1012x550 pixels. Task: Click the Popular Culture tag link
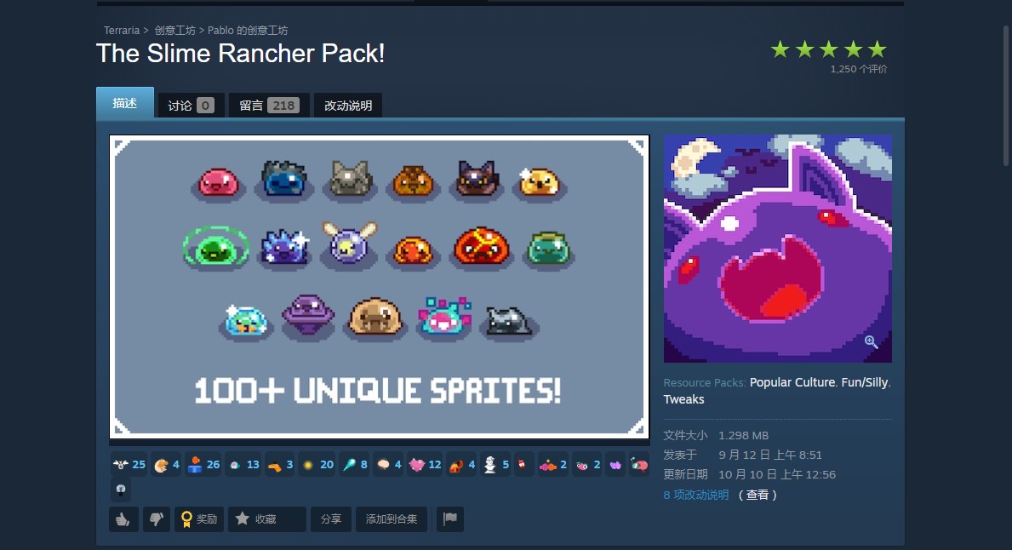click(792, 382)
